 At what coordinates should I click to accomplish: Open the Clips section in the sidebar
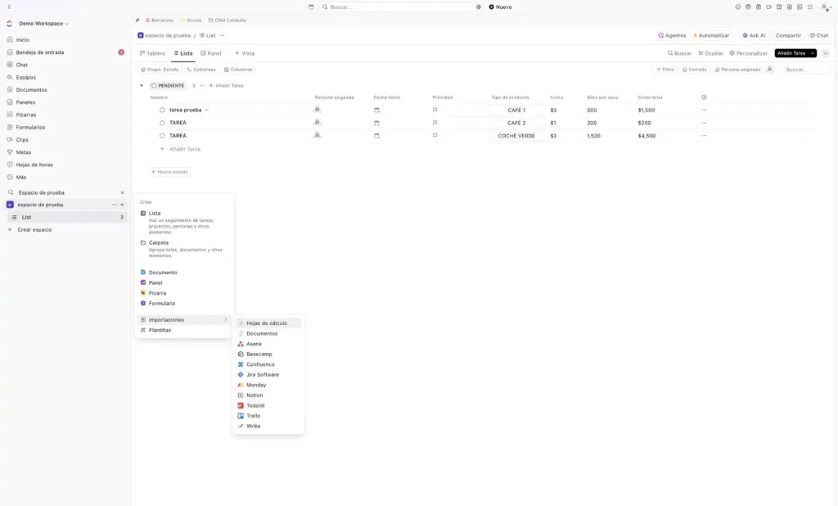pos(22,139)
